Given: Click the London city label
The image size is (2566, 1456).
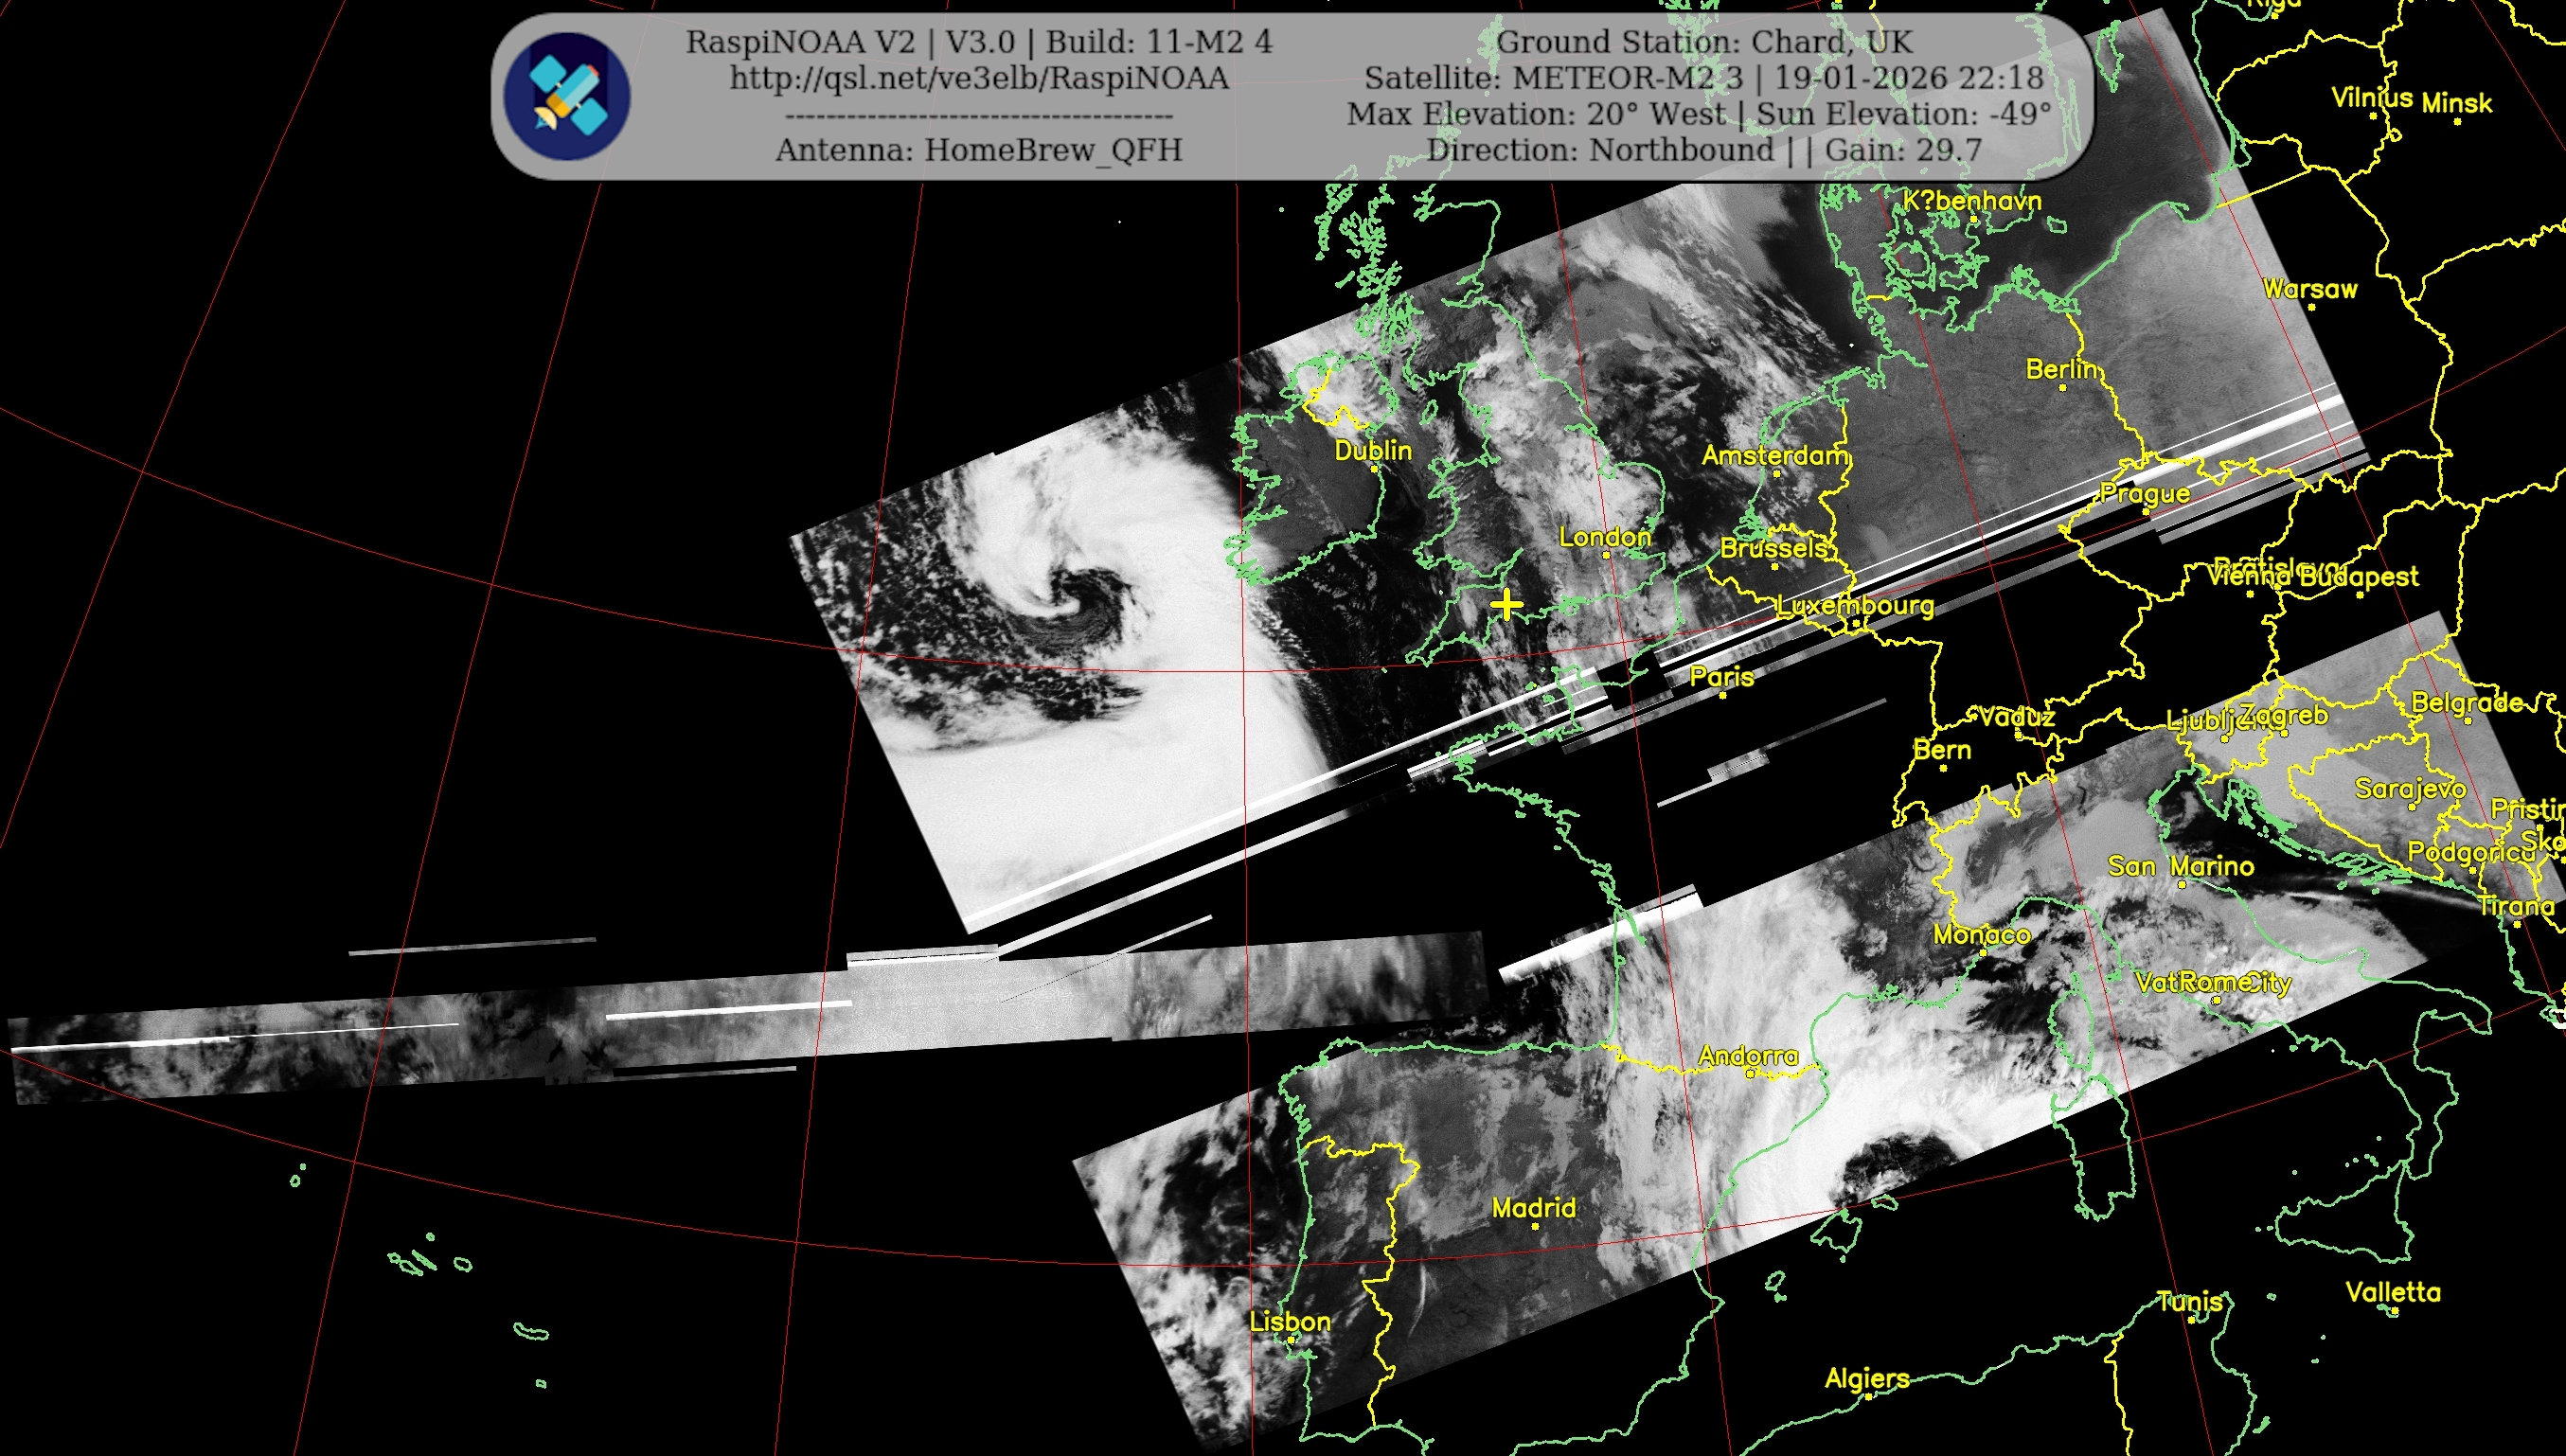Looking at the screenshot, I should tap(1604, 537).
